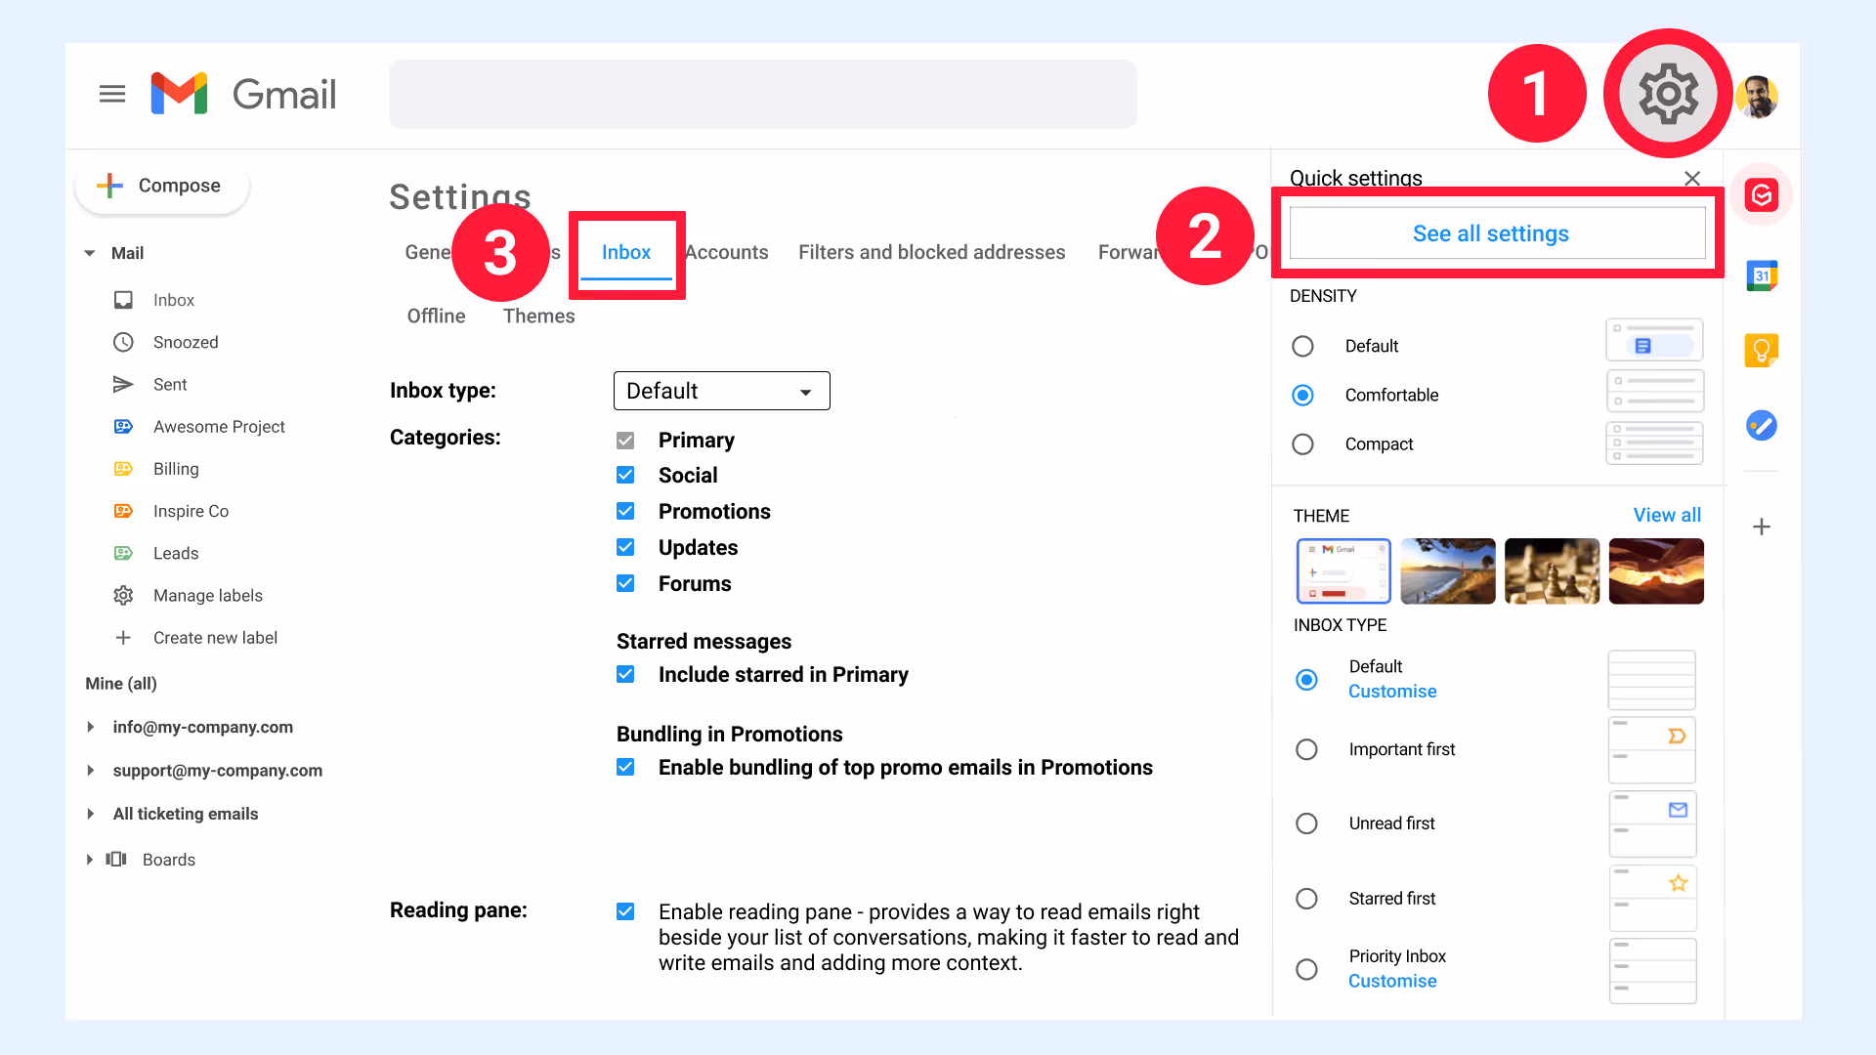The image size is (1876, 1055).
Task: Open the red Getscreen add-on icon
Action: point(1761,195)
